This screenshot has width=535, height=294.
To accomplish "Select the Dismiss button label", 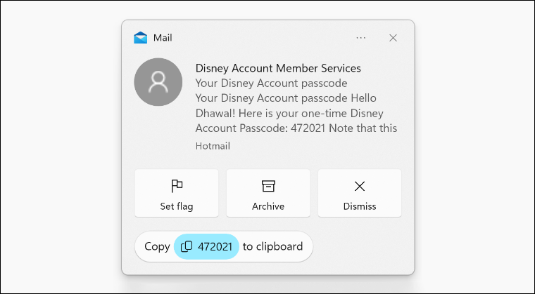I will pyautogui.click(x=360, y=206).
